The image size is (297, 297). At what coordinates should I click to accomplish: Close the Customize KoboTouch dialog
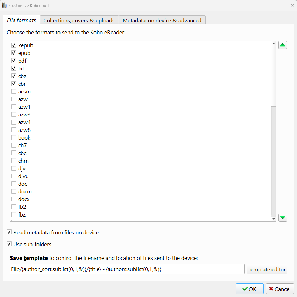click(x=292, y=5)
